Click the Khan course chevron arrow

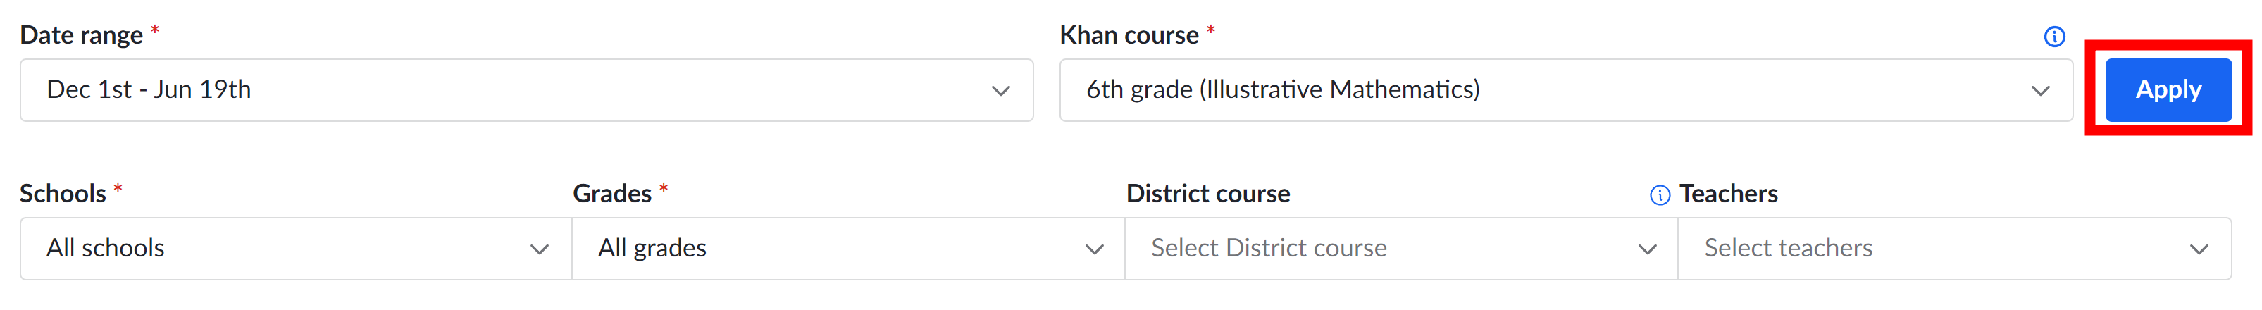pyautogui.click(x=2040, y=90)
